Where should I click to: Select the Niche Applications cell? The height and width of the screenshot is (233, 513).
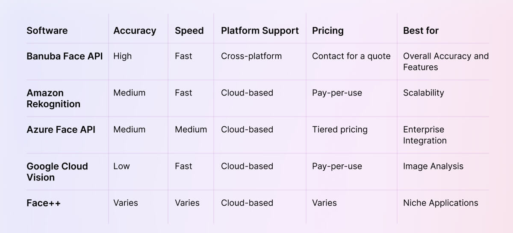[440, 203]
